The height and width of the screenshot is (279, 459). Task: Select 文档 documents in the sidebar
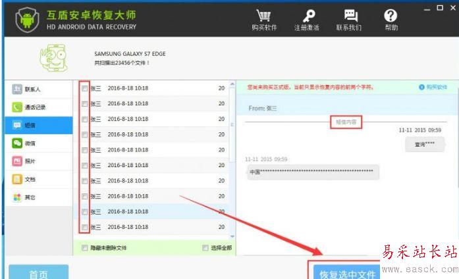coord(39,179)
